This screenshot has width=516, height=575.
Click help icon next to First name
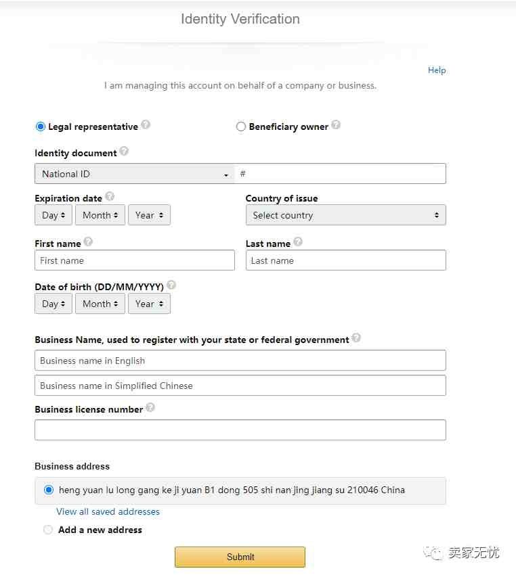(88, 241)
